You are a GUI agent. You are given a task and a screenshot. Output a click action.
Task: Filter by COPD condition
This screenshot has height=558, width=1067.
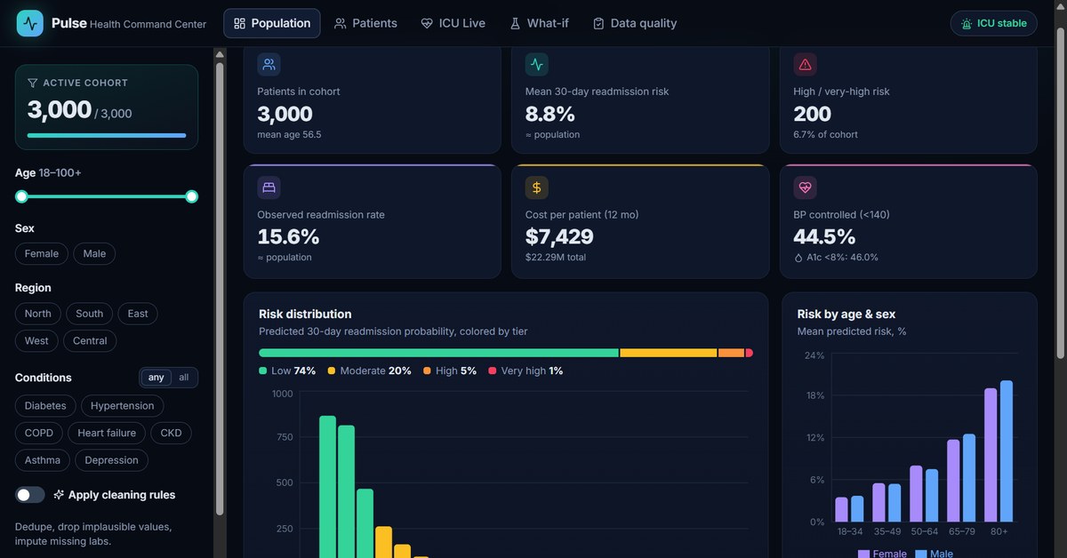pyautogui.click(x=39, y=434)
